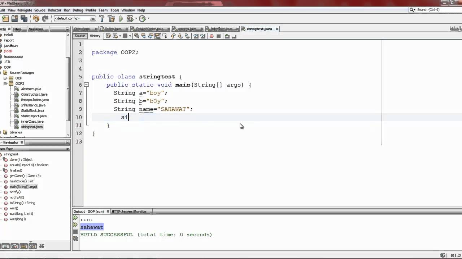Select toString() : String in Navigator
Screen dimensions: 462x259
tap(22, 203)
